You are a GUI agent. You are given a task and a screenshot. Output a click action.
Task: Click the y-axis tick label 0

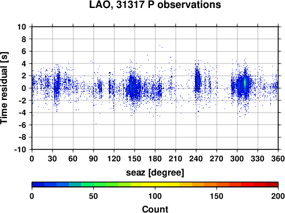click(24, 88)
